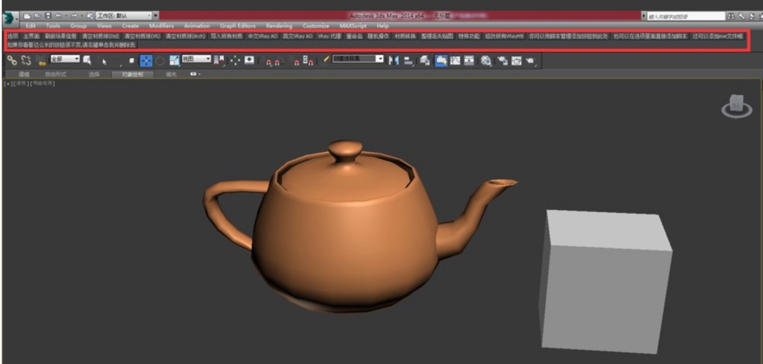Enable Angle Snap toggle
Screen dimensions: 763x364
pos(277,61)
